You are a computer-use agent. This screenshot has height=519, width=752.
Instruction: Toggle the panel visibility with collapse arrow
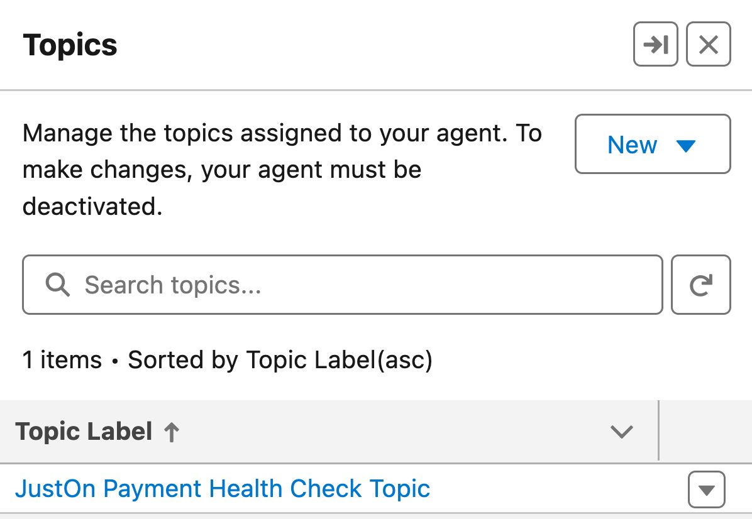pyautogui.click(x=655, y=44)
